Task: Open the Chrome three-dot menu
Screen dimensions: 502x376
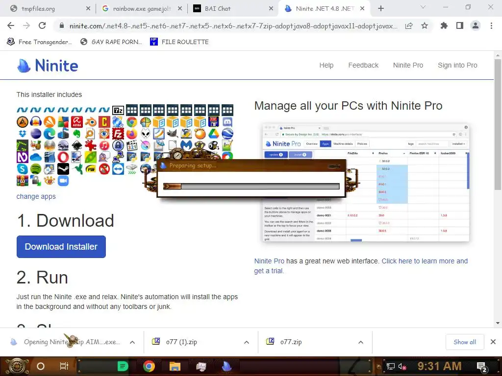Action: 491,25
